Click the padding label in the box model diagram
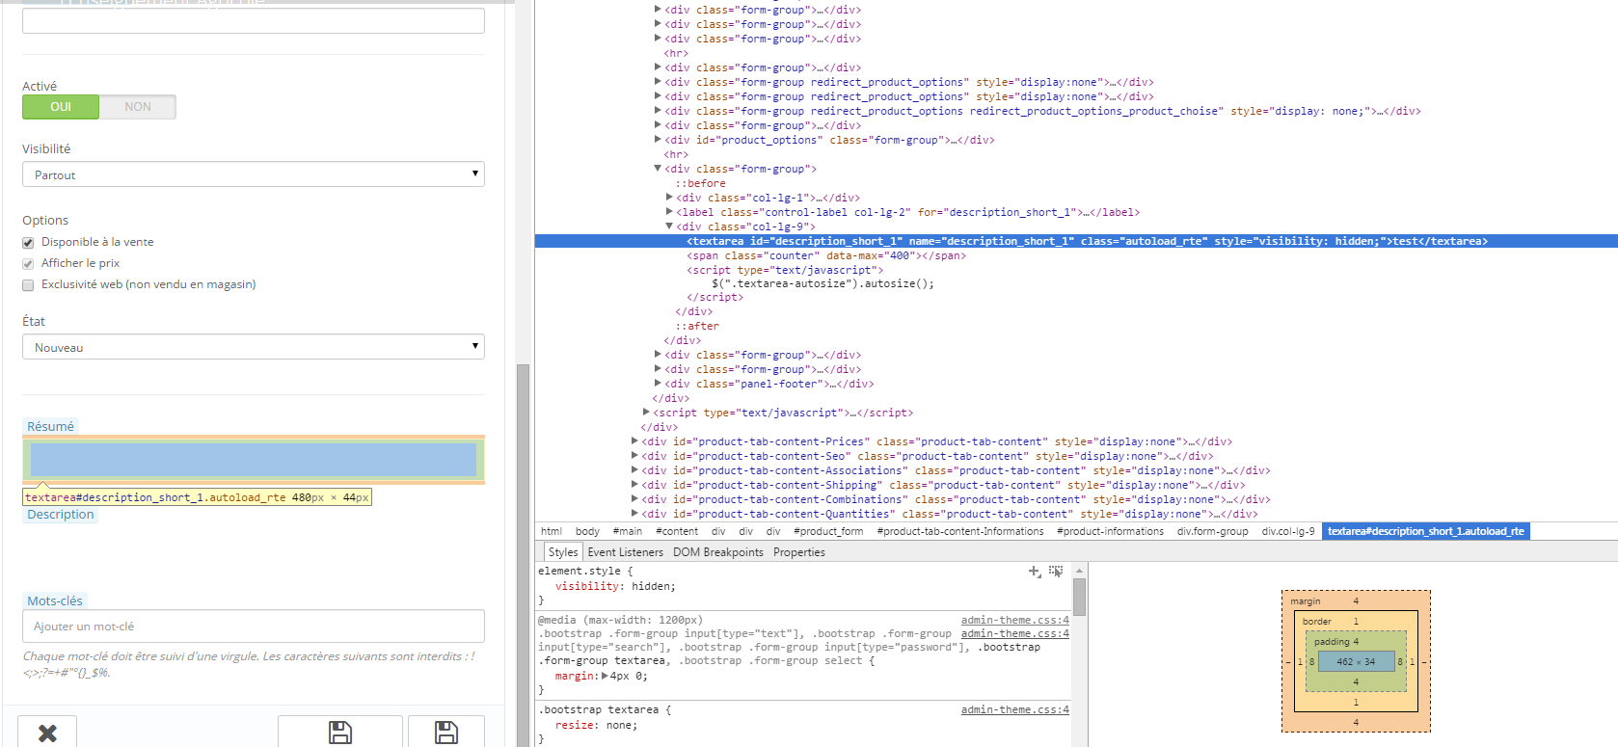This screenshot has height=747, width=1618. (1332, 642)
